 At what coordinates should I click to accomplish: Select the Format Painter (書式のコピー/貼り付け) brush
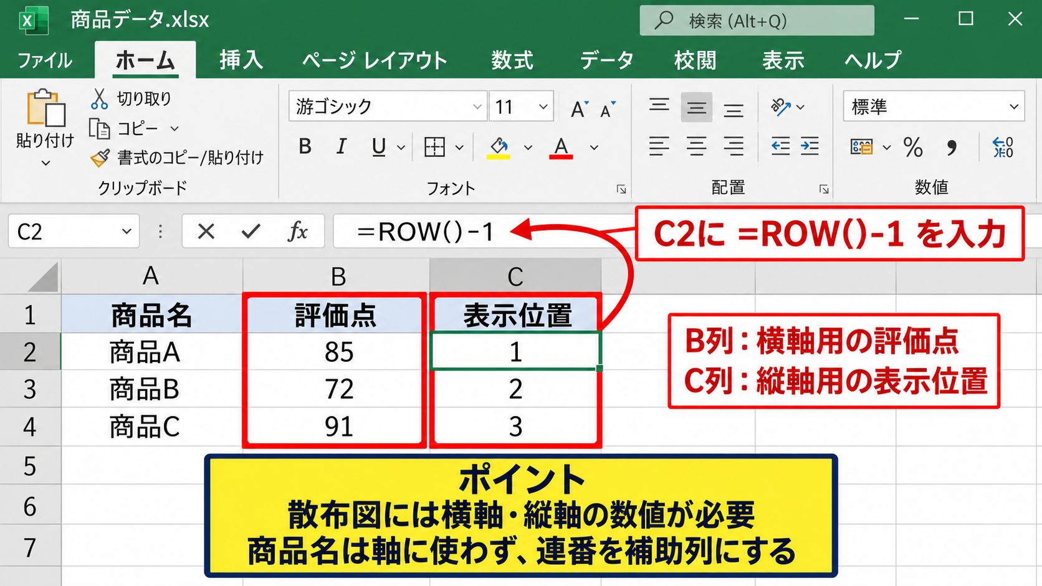coord(100,158)
